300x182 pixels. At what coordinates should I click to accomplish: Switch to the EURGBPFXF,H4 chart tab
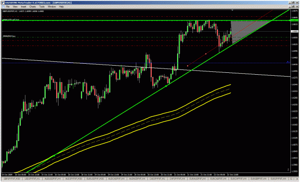point(259,179)
